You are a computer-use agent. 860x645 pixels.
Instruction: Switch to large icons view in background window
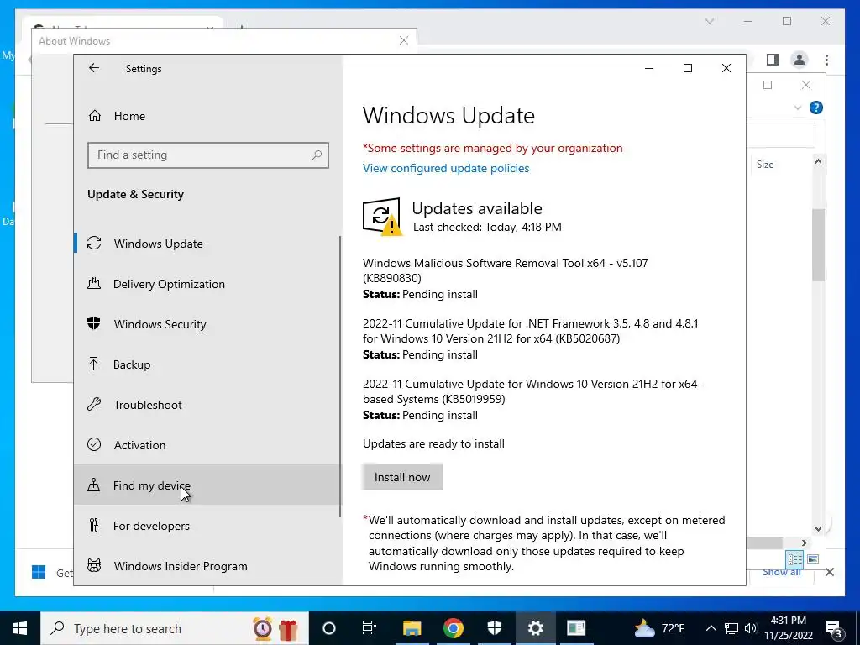coord(813,558)
